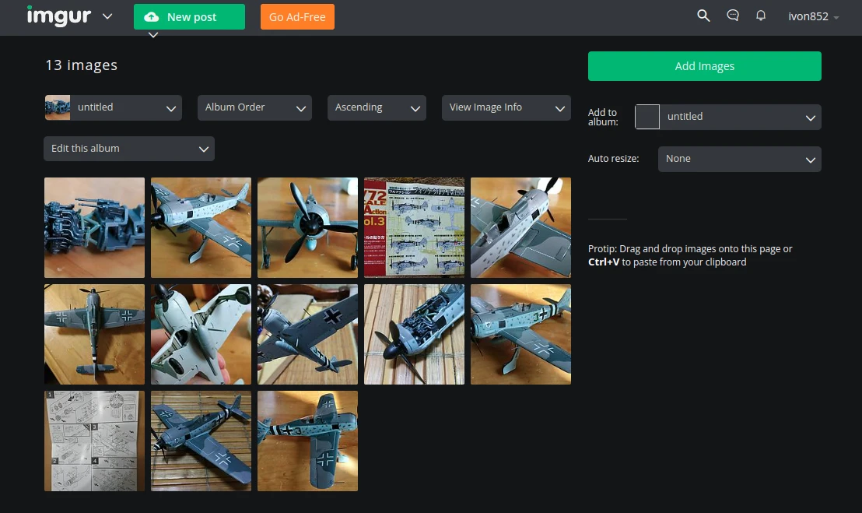Open the Ascending order dropdown

tap(377, 107)
